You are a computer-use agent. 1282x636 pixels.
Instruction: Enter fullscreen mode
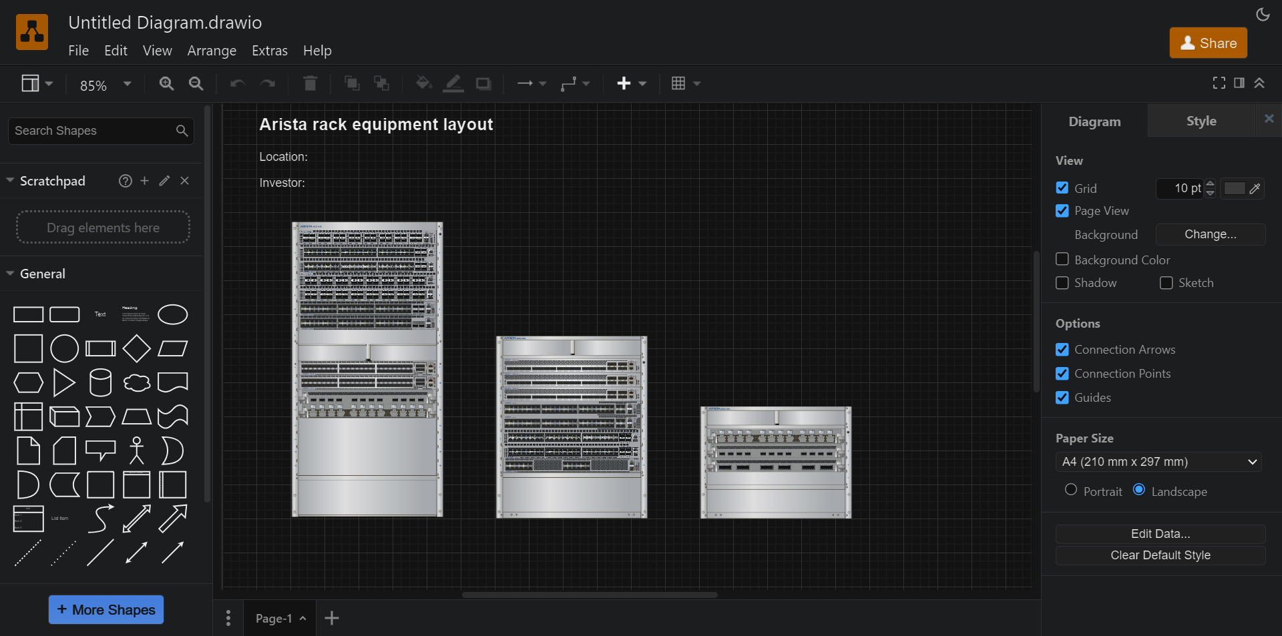coord(1219,83)
